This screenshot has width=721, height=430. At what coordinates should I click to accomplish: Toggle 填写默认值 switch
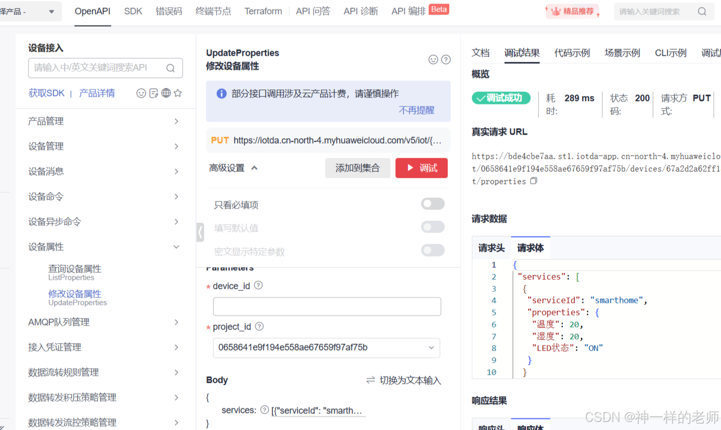pyautogui.click(x=433, y=227)
